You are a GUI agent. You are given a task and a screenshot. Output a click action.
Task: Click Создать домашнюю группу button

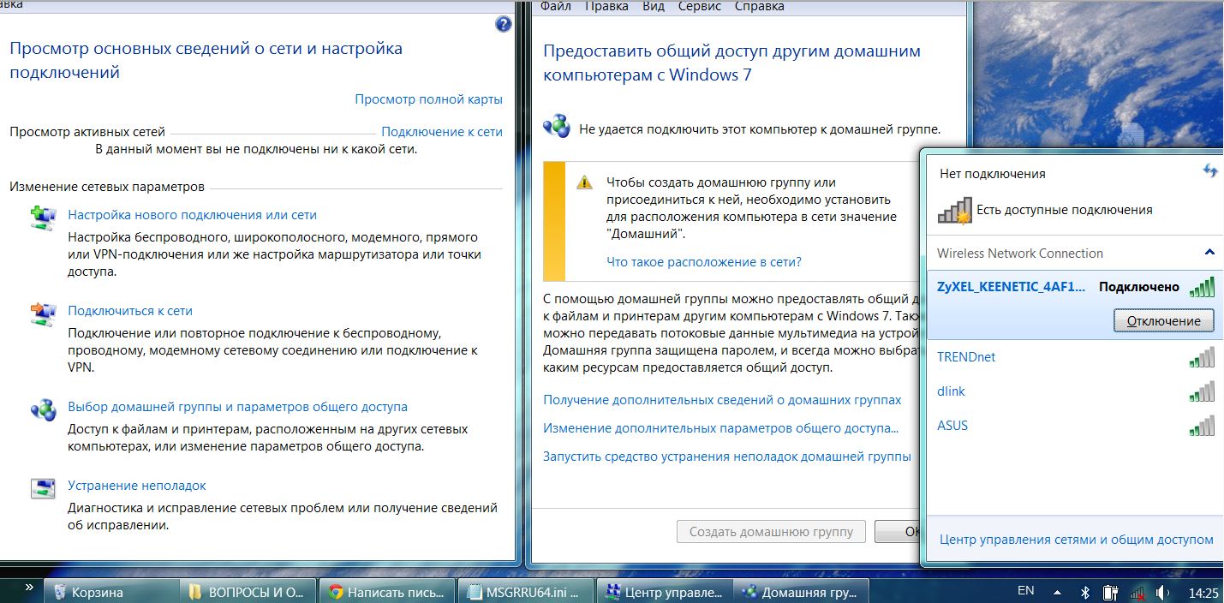tap(771, 531)
